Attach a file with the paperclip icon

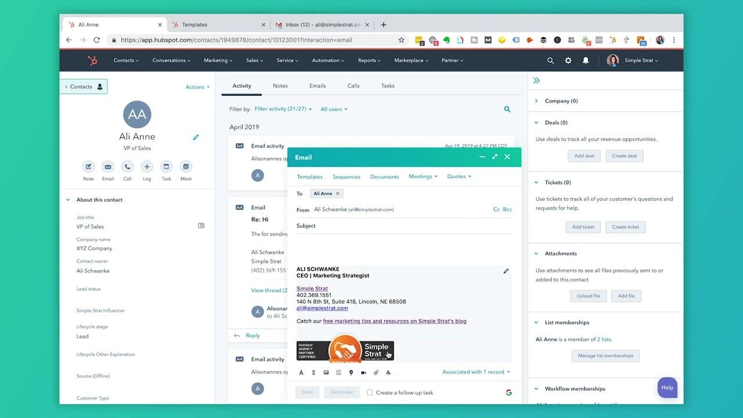(376, 373)
